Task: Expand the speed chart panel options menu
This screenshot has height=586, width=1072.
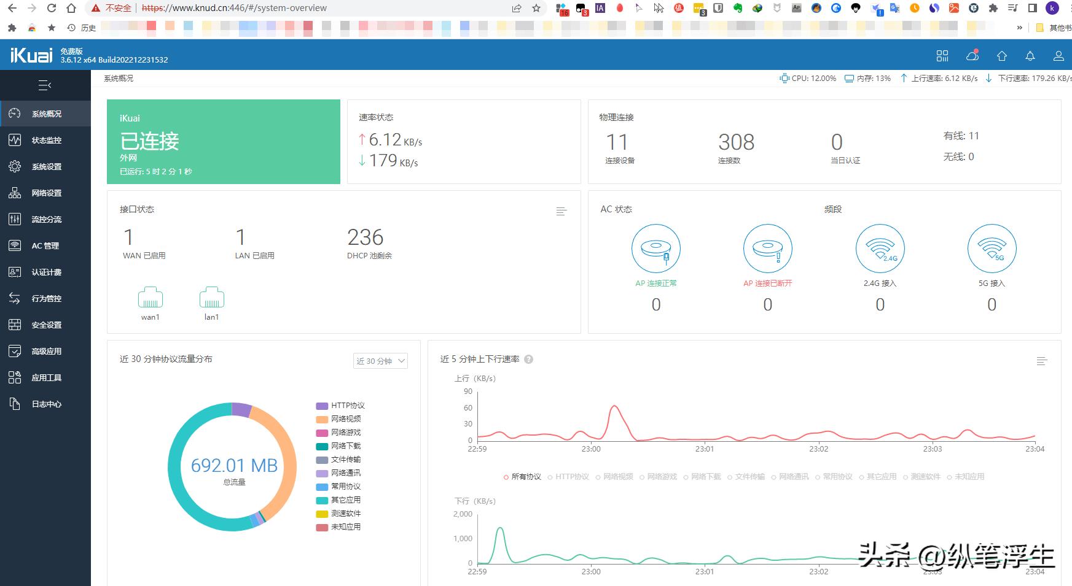Action: [x=1041, y=361]
